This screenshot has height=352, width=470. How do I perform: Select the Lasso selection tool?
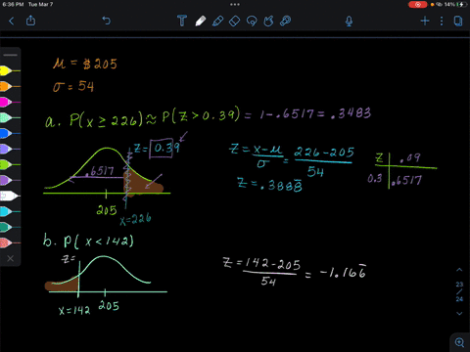point(252,22)
